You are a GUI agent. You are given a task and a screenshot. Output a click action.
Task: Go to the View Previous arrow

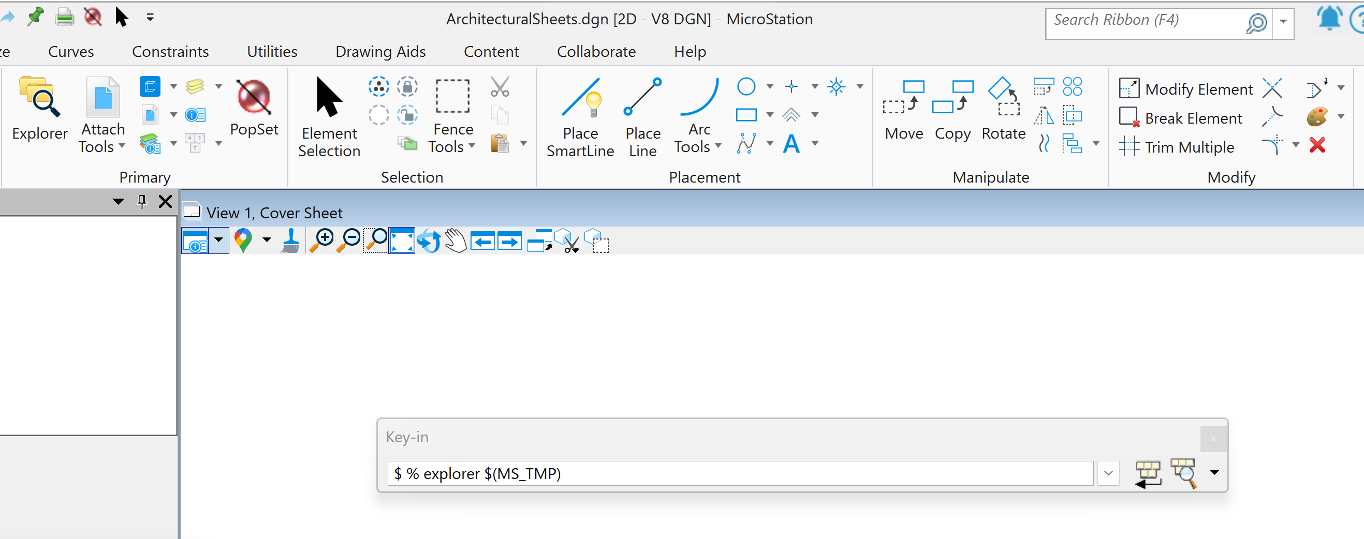coord(482,242)
